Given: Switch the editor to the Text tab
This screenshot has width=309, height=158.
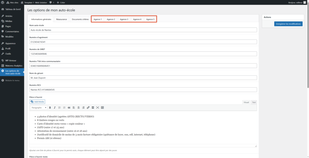Looking at the screenshot, I should pyautogui.click(x=254, y=102).
